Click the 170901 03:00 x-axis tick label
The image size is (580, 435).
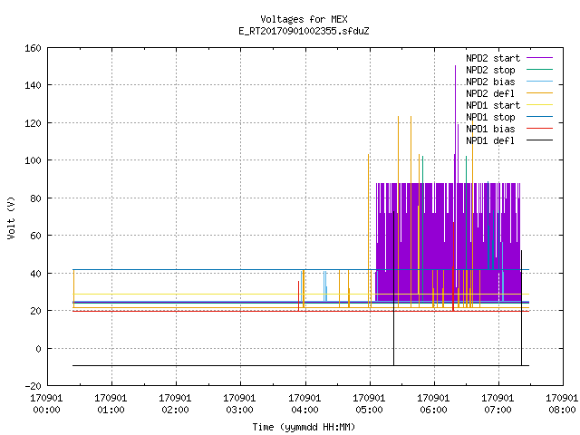click(239, 404)
